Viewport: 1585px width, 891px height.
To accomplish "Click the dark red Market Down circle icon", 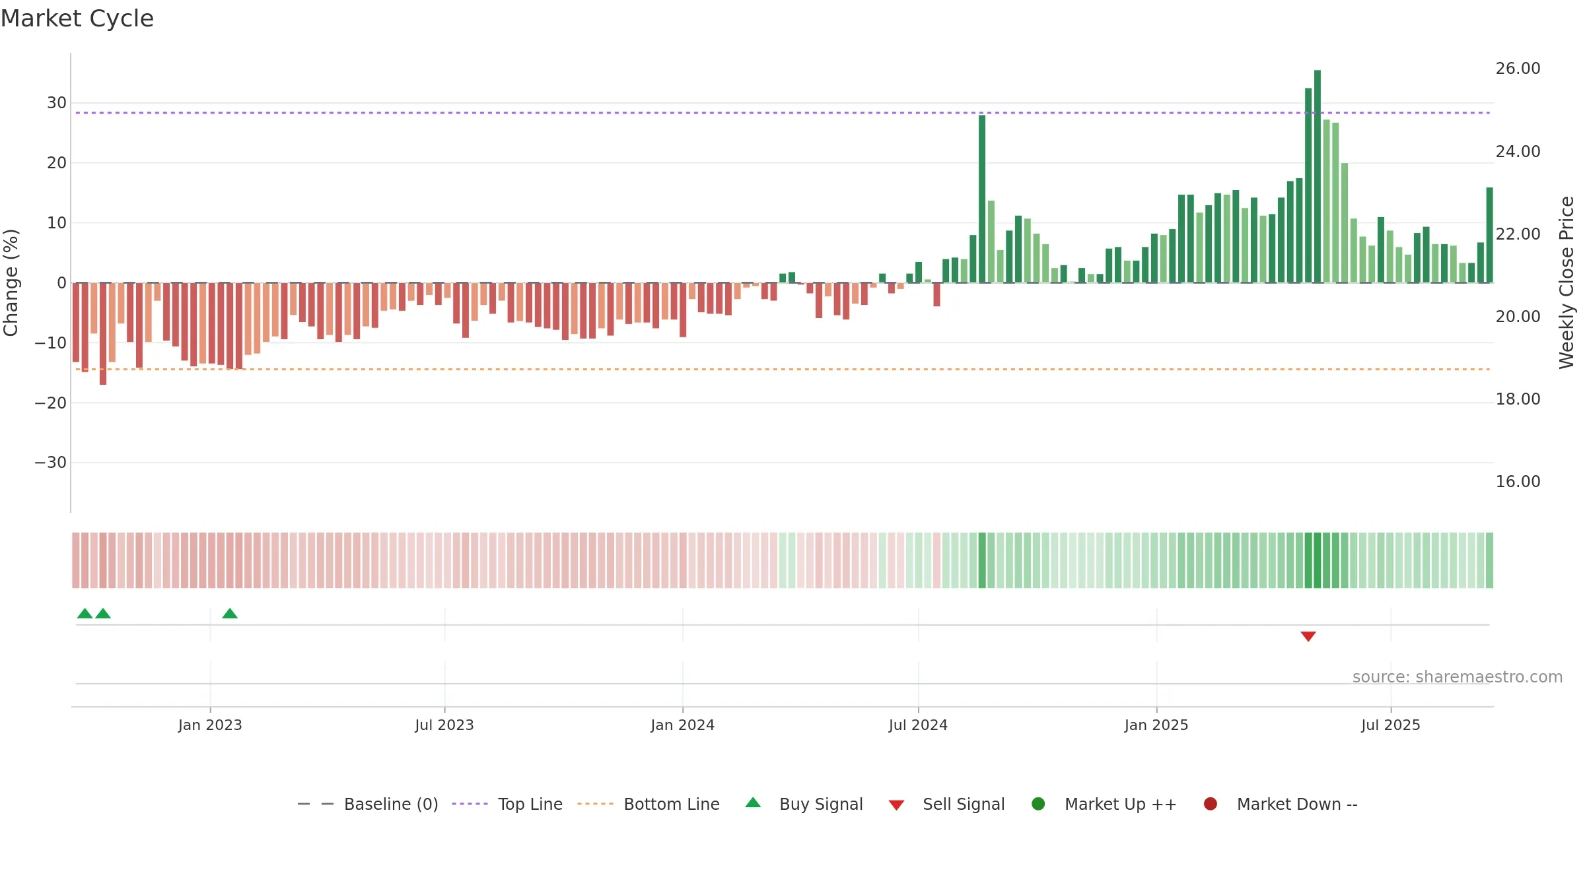I will click(1211, 804).
